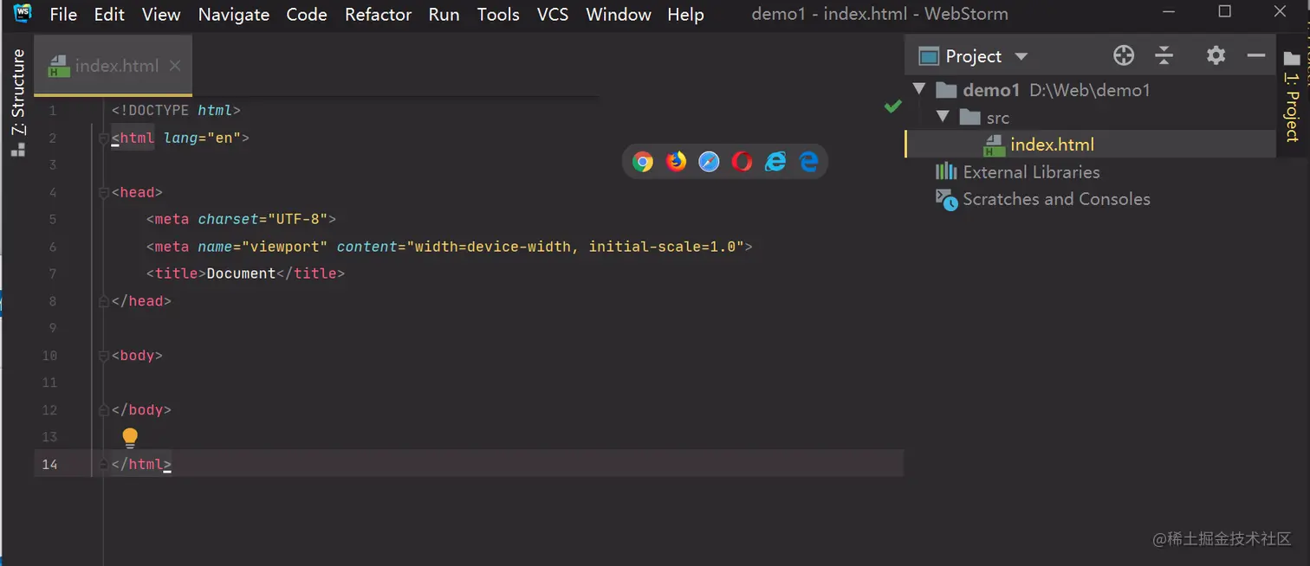Click line number 9 in the gutter
The image size is (1310, 566).
click(53, 328)
